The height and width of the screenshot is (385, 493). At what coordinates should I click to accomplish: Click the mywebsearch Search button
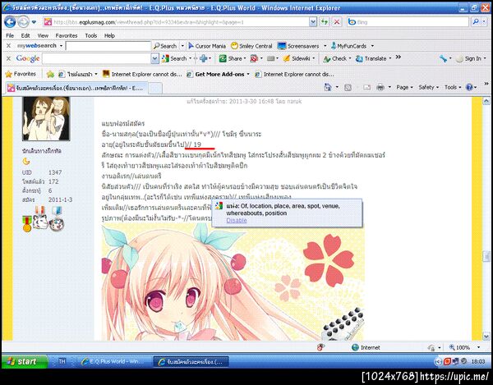tap(165, 46)
